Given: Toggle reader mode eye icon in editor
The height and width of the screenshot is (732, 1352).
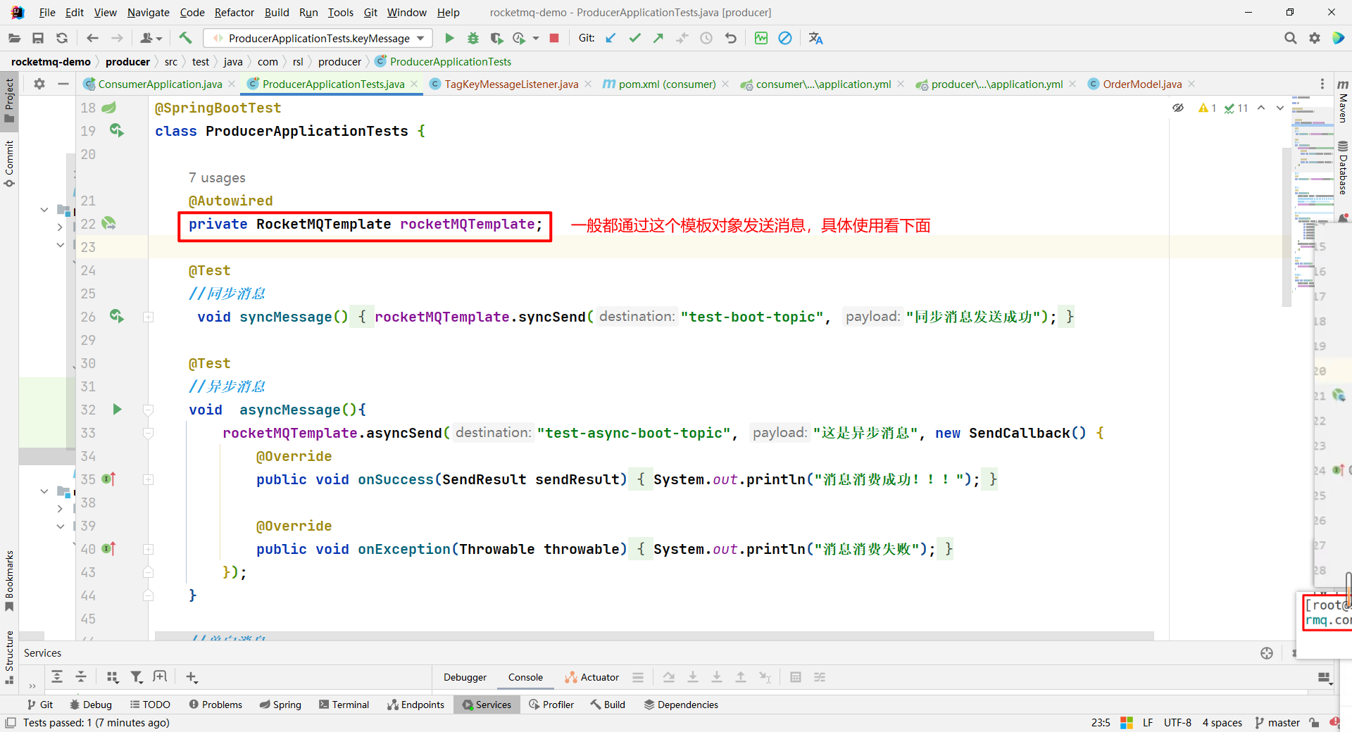Looking at the screenshot, I should pos(1177,108).
